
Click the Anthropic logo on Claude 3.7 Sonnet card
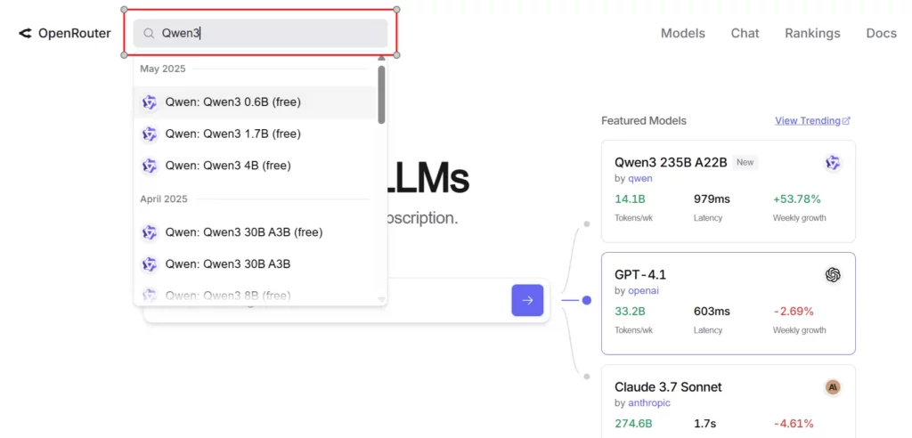(x=833, y=387)
